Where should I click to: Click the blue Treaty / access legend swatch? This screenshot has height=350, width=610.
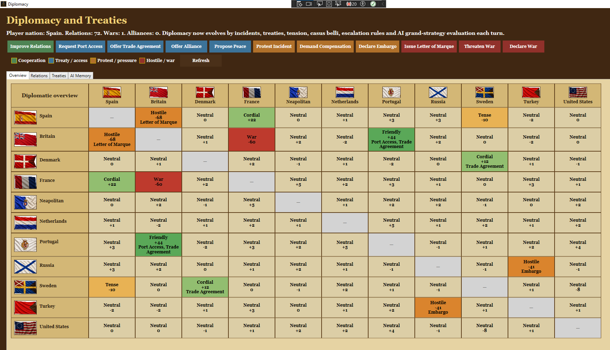pos(51,61)
